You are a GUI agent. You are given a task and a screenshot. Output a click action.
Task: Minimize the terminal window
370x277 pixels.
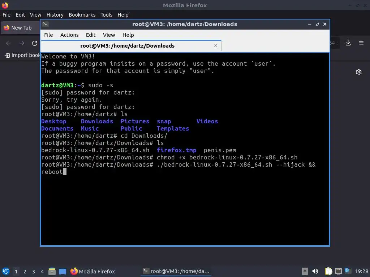coord(310,24)
